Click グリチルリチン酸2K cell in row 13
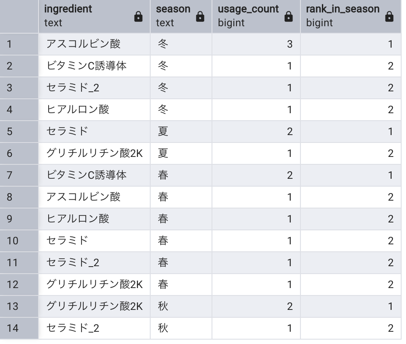The width and height of the screenshot is (406, 344). 94,306
